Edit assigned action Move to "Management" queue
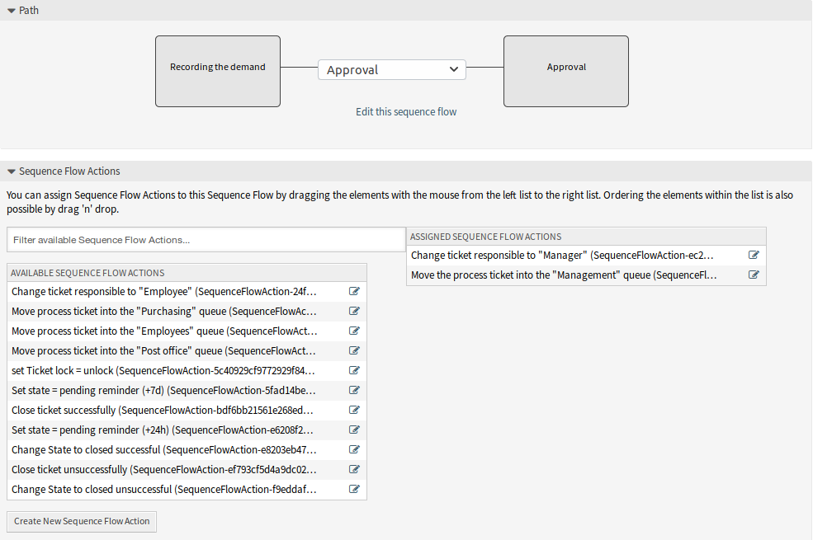The image size is (813, 540). pos(754,275)
